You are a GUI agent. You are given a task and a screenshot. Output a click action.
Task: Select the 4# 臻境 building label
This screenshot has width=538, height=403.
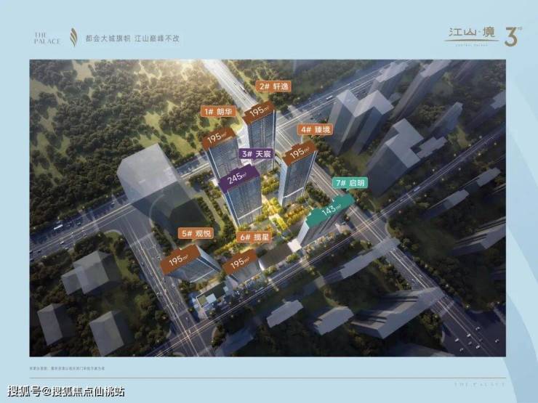click(315, 129)
